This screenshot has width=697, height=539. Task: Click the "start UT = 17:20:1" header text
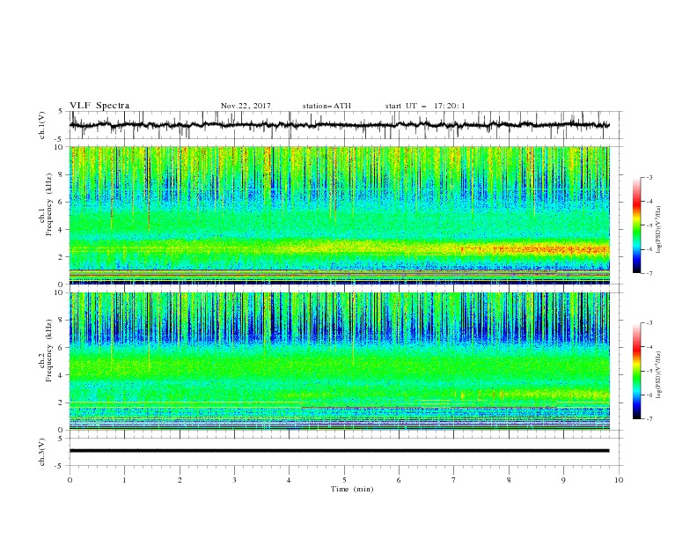click(425, 106)
